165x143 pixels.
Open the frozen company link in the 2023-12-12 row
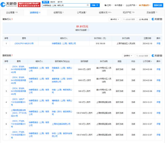coord(62,113)
